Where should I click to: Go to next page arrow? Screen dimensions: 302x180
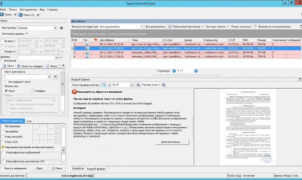tap(196, 71)
